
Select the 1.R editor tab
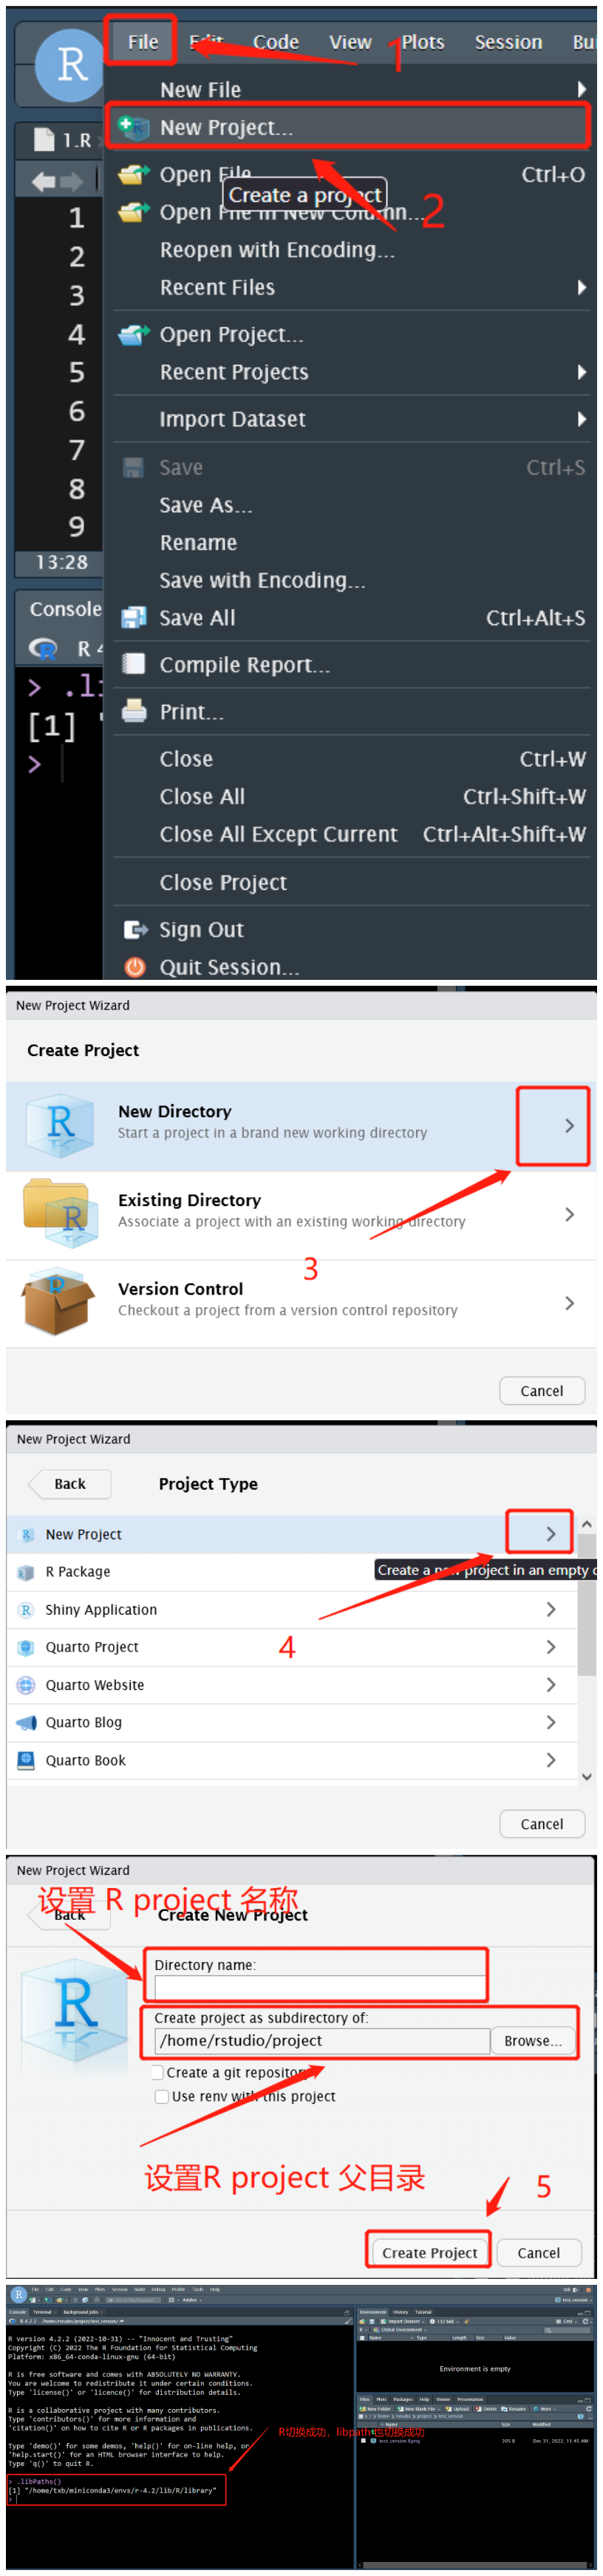pos(55,140)
